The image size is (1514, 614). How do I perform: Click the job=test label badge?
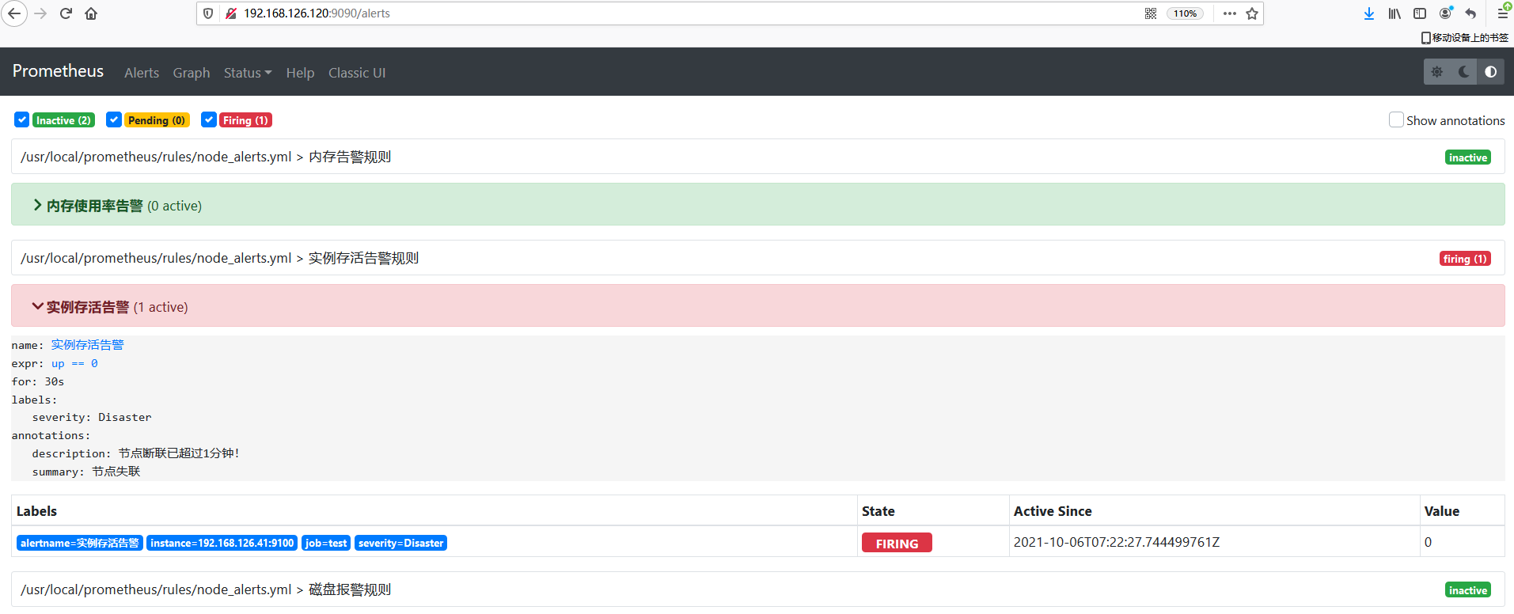[326, 543]
